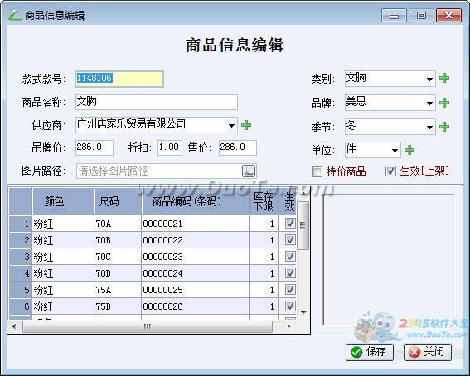470x376 pixels.
Task: Click the 商品名称 text field
Action: 157,102
